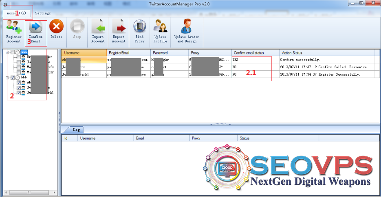381x197 pixels.
Task: Click the clock icon beside group aaa
Action: 18,52
